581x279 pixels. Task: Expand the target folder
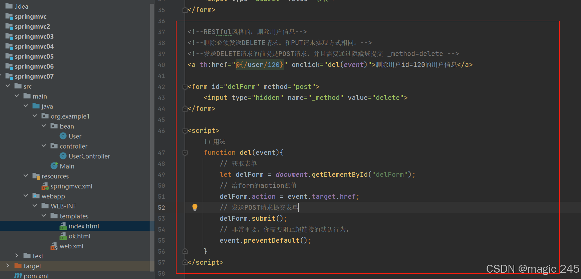click(x=8, y=266)
